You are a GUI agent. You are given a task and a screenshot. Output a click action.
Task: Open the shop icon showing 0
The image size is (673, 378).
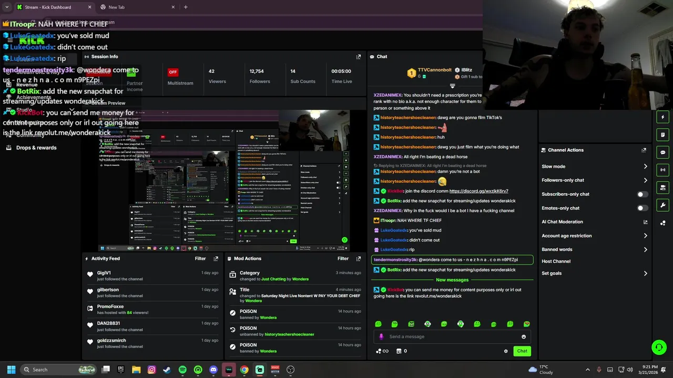coord(401,351)
